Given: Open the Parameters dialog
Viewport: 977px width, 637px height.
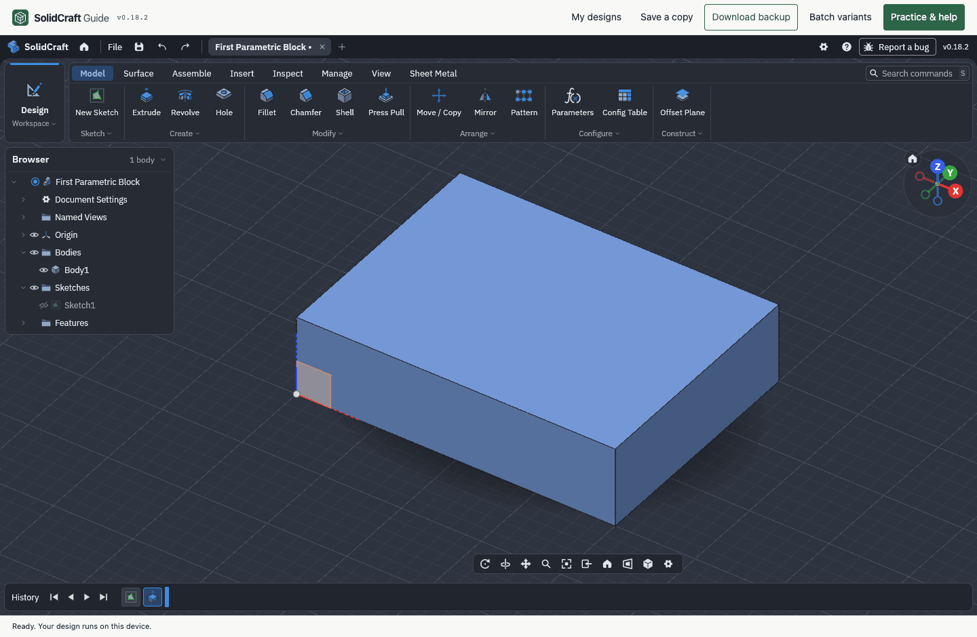Looking at the screenshot, I should coord(573,103).
